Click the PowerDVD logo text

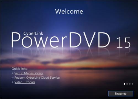click(x=61, y=40)
